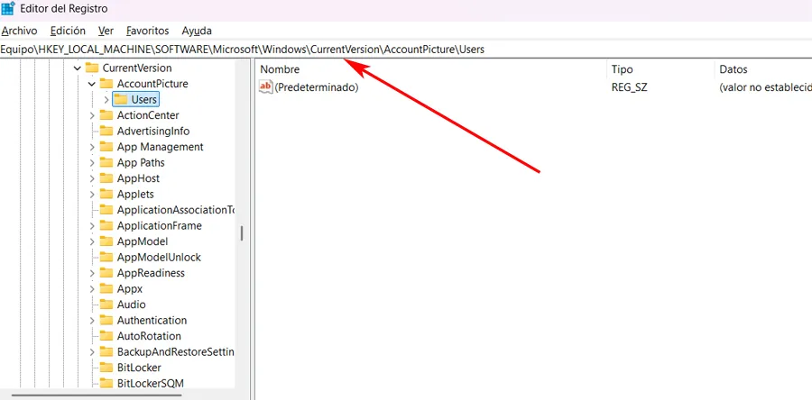Screen dimensions: 812x400
Task: Click the AutoRotation folder icon
Action: (x=106, y=336)
